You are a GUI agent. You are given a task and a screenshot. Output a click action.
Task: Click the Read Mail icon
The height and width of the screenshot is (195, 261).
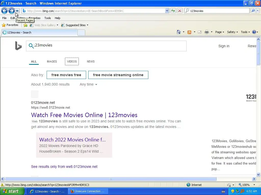[x=200, y=32]
